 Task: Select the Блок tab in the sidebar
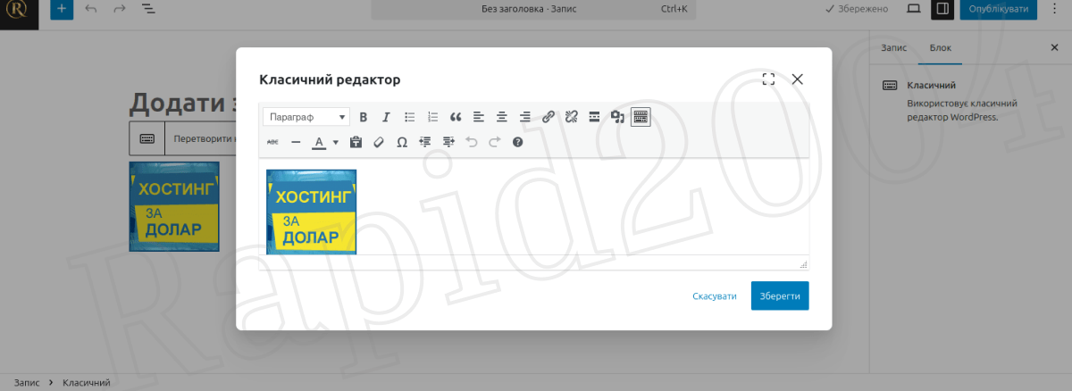(x=940, y=47)
